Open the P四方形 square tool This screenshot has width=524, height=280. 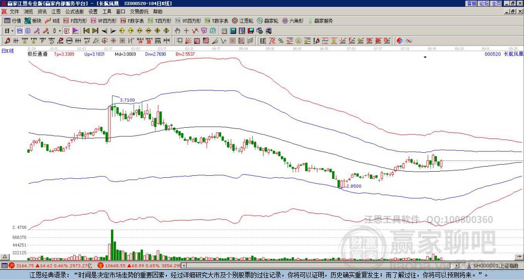(75, 20)
